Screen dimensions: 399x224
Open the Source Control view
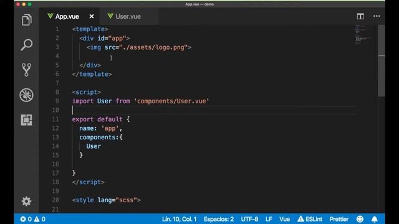(26, 70)
